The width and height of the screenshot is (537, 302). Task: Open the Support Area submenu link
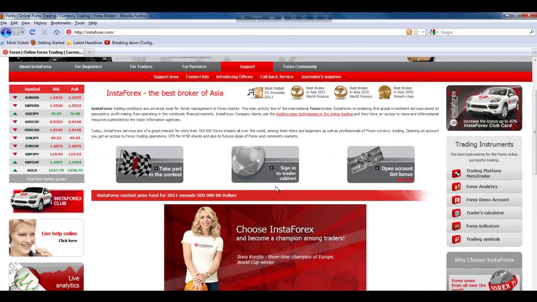pyautogui.click(x=166, y=77)
